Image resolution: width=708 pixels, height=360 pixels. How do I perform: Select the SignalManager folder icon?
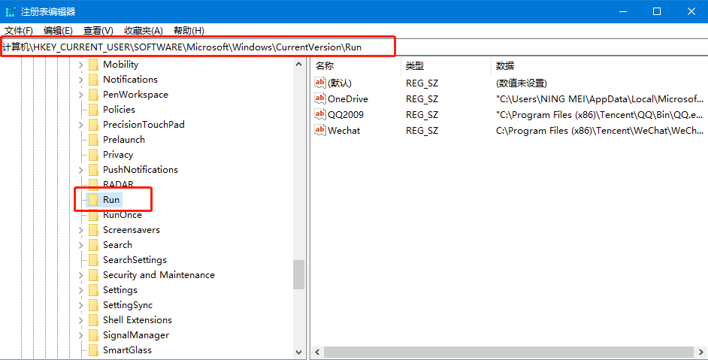click(x=93, y=335)
